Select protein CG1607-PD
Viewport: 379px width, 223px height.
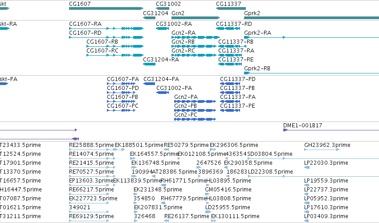[x=121, y=93]
